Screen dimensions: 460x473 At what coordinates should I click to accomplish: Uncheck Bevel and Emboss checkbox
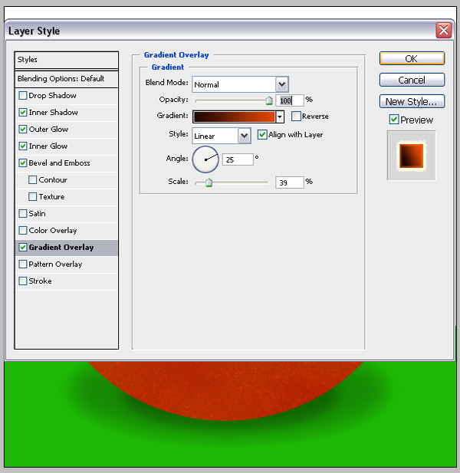[x=23, y=163]
